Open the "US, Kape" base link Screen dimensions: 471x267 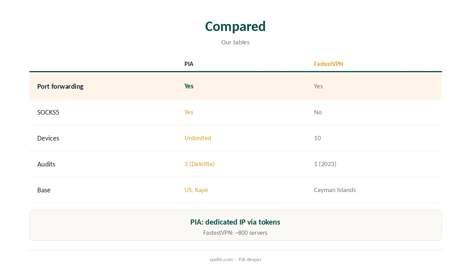[x=196, y=190]
